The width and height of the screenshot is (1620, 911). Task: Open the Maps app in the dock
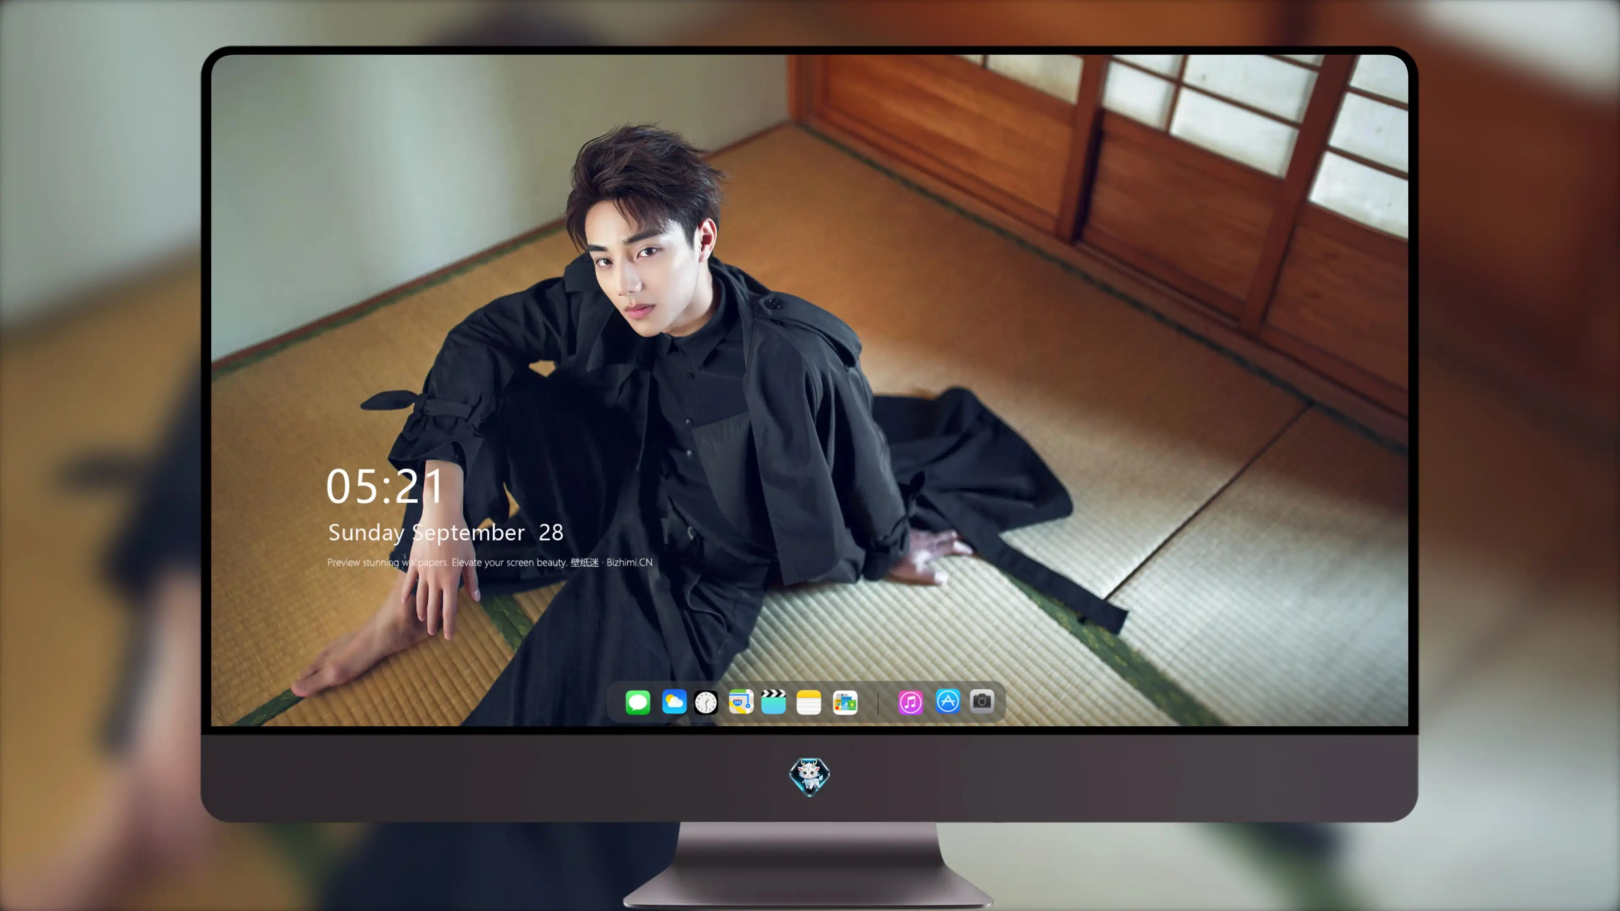coord(741,702)
